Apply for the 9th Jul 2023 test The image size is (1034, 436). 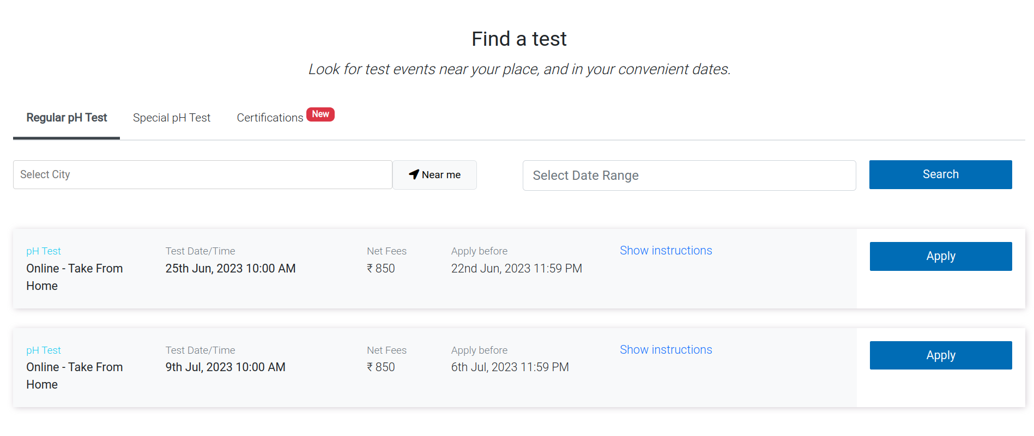940,355
